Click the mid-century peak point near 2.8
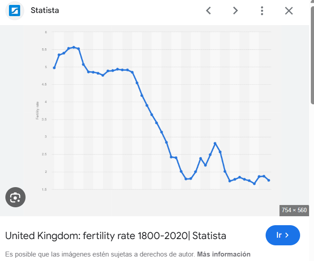The image size is (314, 261). 215,143
